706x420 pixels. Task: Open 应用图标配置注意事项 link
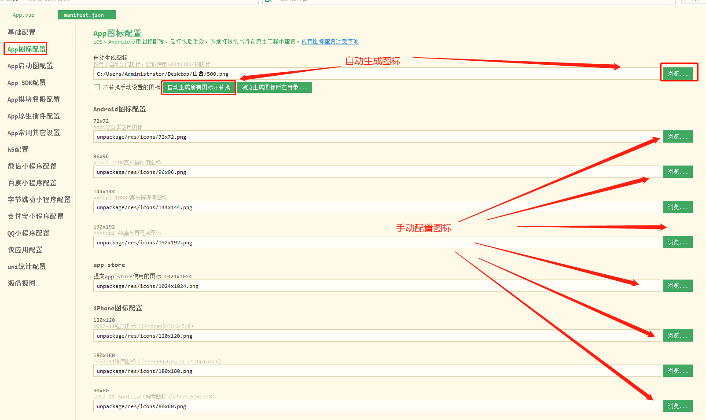pyautogui.click(x=330, y=41)
